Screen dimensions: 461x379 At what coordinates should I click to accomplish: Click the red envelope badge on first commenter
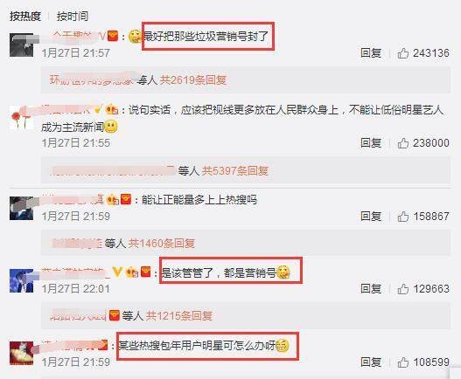click(113, 37)
